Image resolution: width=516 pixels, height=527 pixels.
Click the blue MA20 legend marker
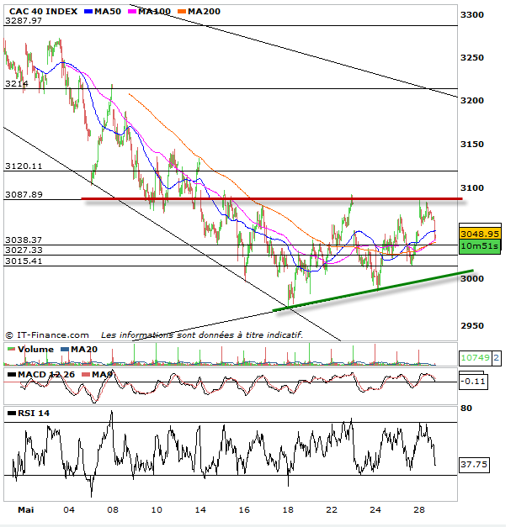pyautogui.click(x=63, y=350)
